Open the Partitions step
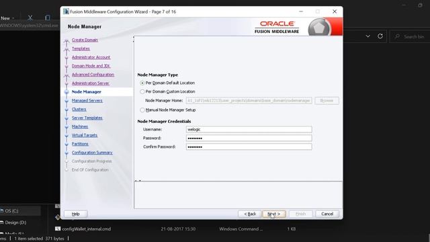 pyautogui.click(x=80, y=144)
